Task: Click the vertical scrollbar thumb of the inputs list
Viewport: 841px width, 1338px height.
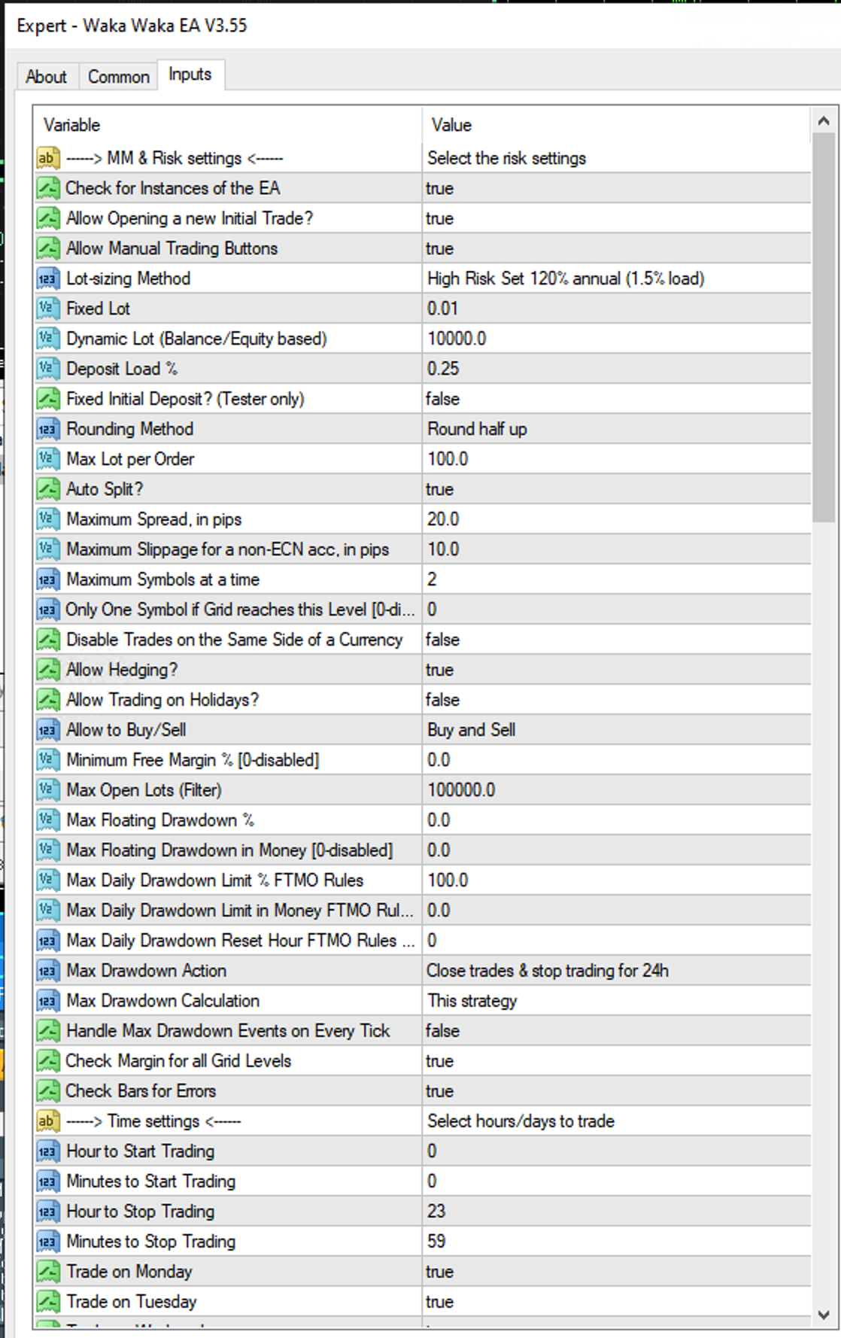Action: pyautogui.click(x=824, y=327)
